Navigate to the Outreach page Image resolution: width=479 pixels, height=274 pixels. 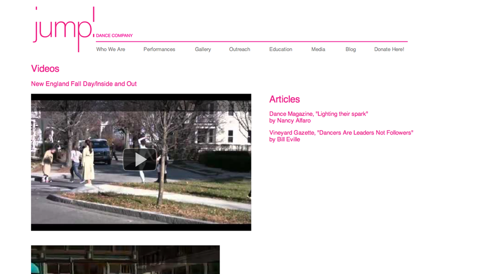(239, 49)
